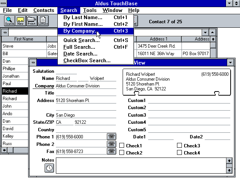Click the underlined Company field label
Image resolution: width=240 pixels, height=180 pixels.
[x=44, y=86]
